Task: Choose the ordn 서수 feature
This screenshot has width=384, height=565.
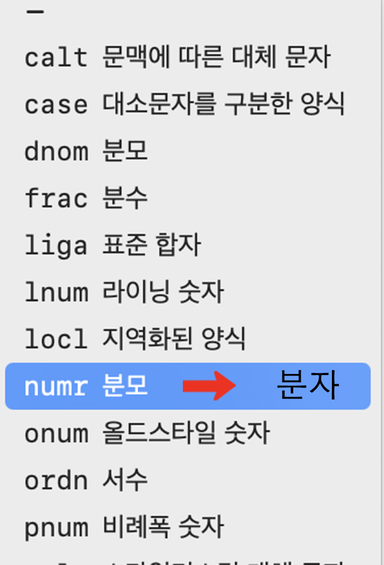Action: click(188, 480)
